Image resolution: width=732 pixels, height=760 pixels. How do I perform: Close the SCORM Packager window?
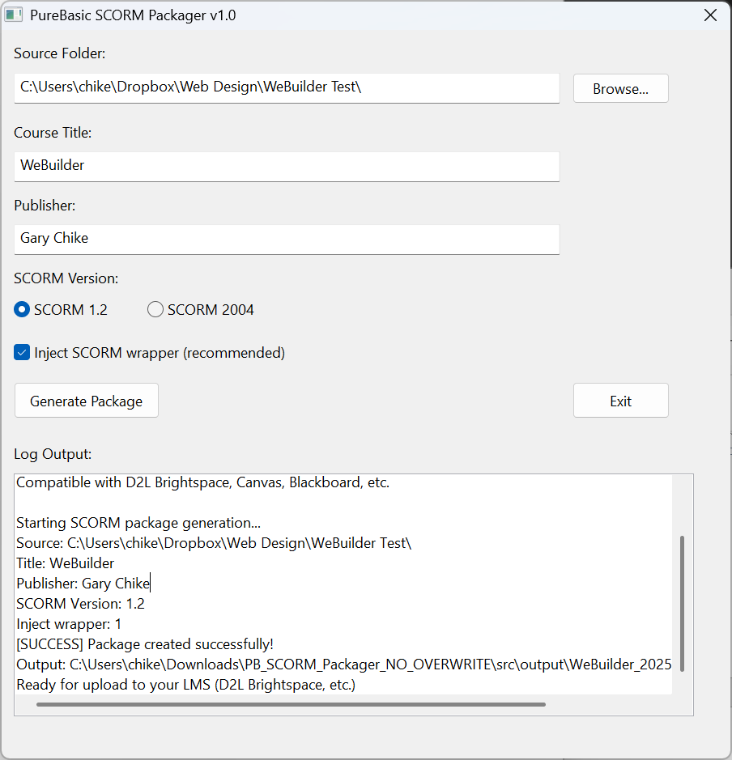[x=710, y=15]
